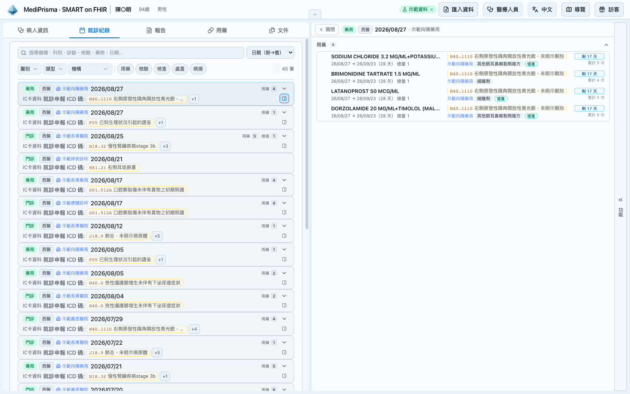Show +4 more ICD codes for 2026/07/29
Screen dimensions: 630x394
[x=194, y=329]
